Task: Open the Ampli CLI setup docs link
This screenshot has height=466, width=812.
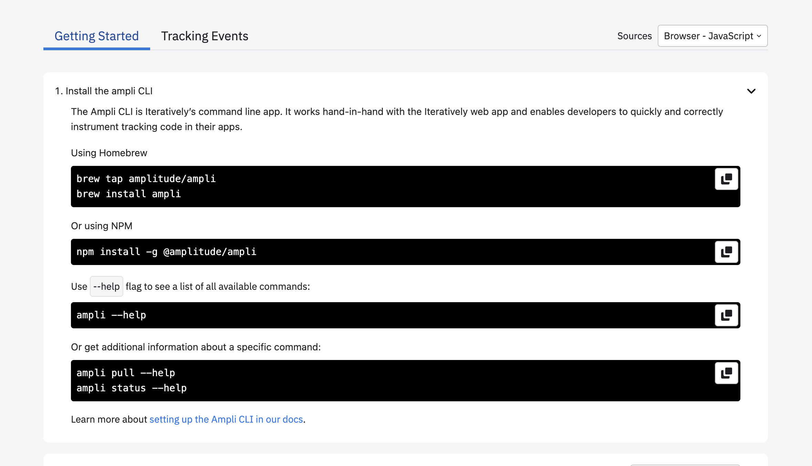Action: point(226,419)
